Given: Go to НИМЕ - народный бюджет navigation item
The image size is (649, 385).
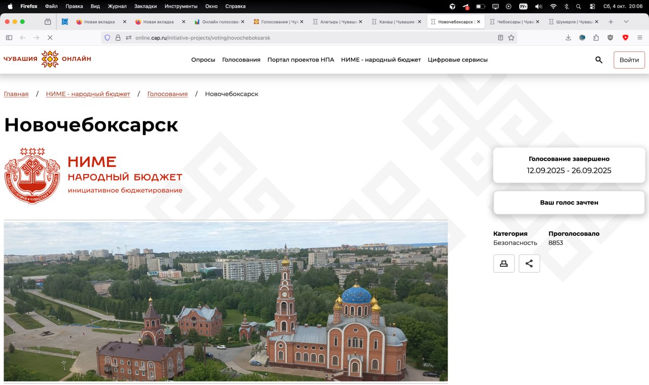Looking at the screenshot, I should click(x=381, y=60).
